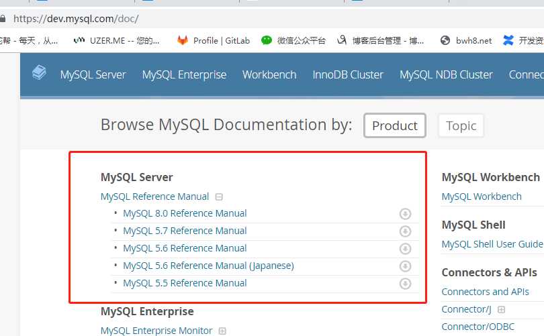This screenshot has width=544, height=336.
Task: Open the blue 开发 bookmark icon
Action: point(508,40)
